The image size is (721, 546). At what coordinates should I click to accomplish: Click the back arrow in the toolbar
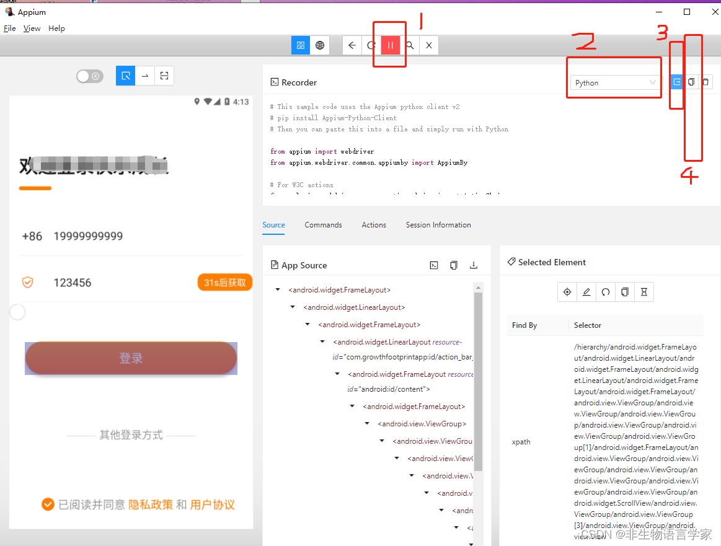[352, 45]
